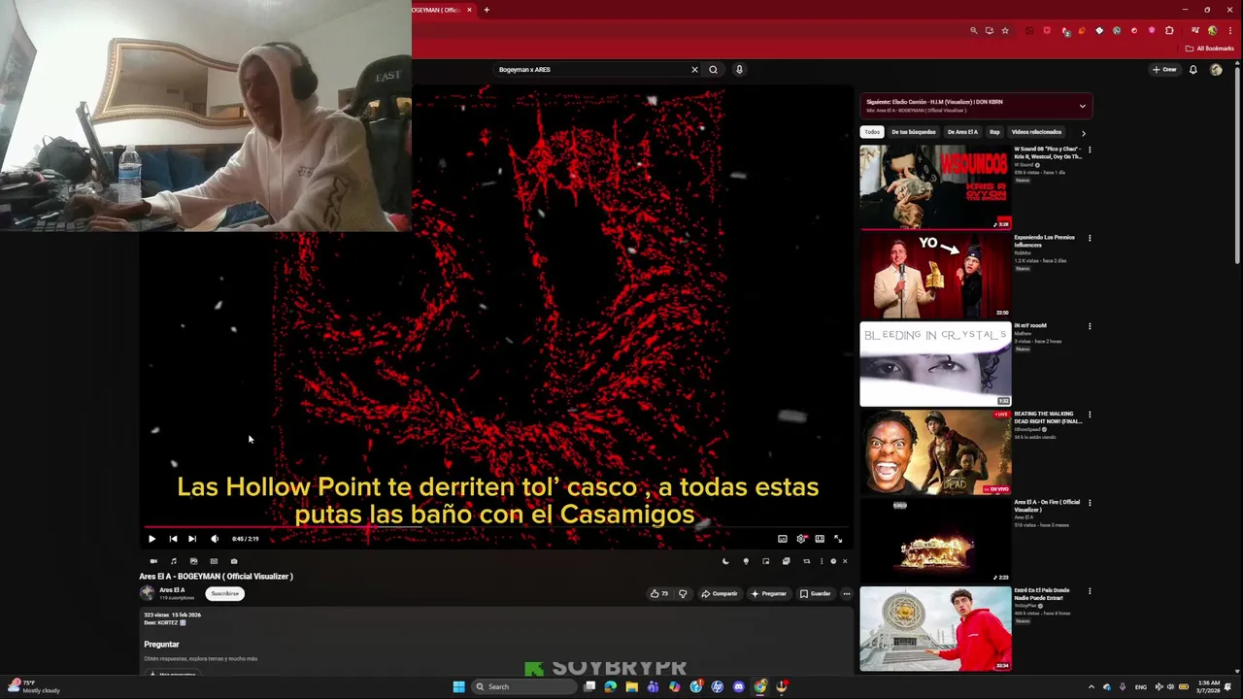The image size is (1243, 699).
Task: Like the video with 73 likes
Action: click(659, 593)
